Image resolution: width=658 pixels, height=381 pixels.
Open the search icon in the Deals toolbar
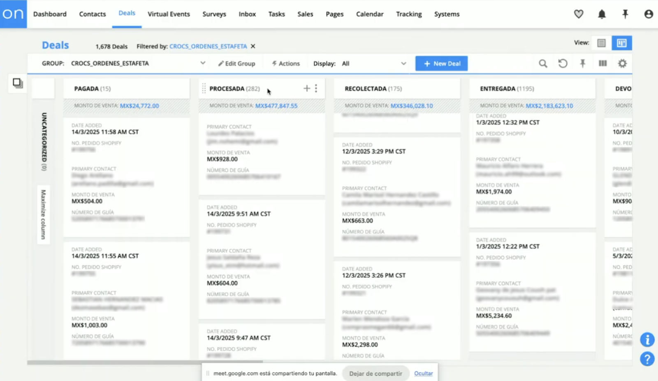click(543, 63)
